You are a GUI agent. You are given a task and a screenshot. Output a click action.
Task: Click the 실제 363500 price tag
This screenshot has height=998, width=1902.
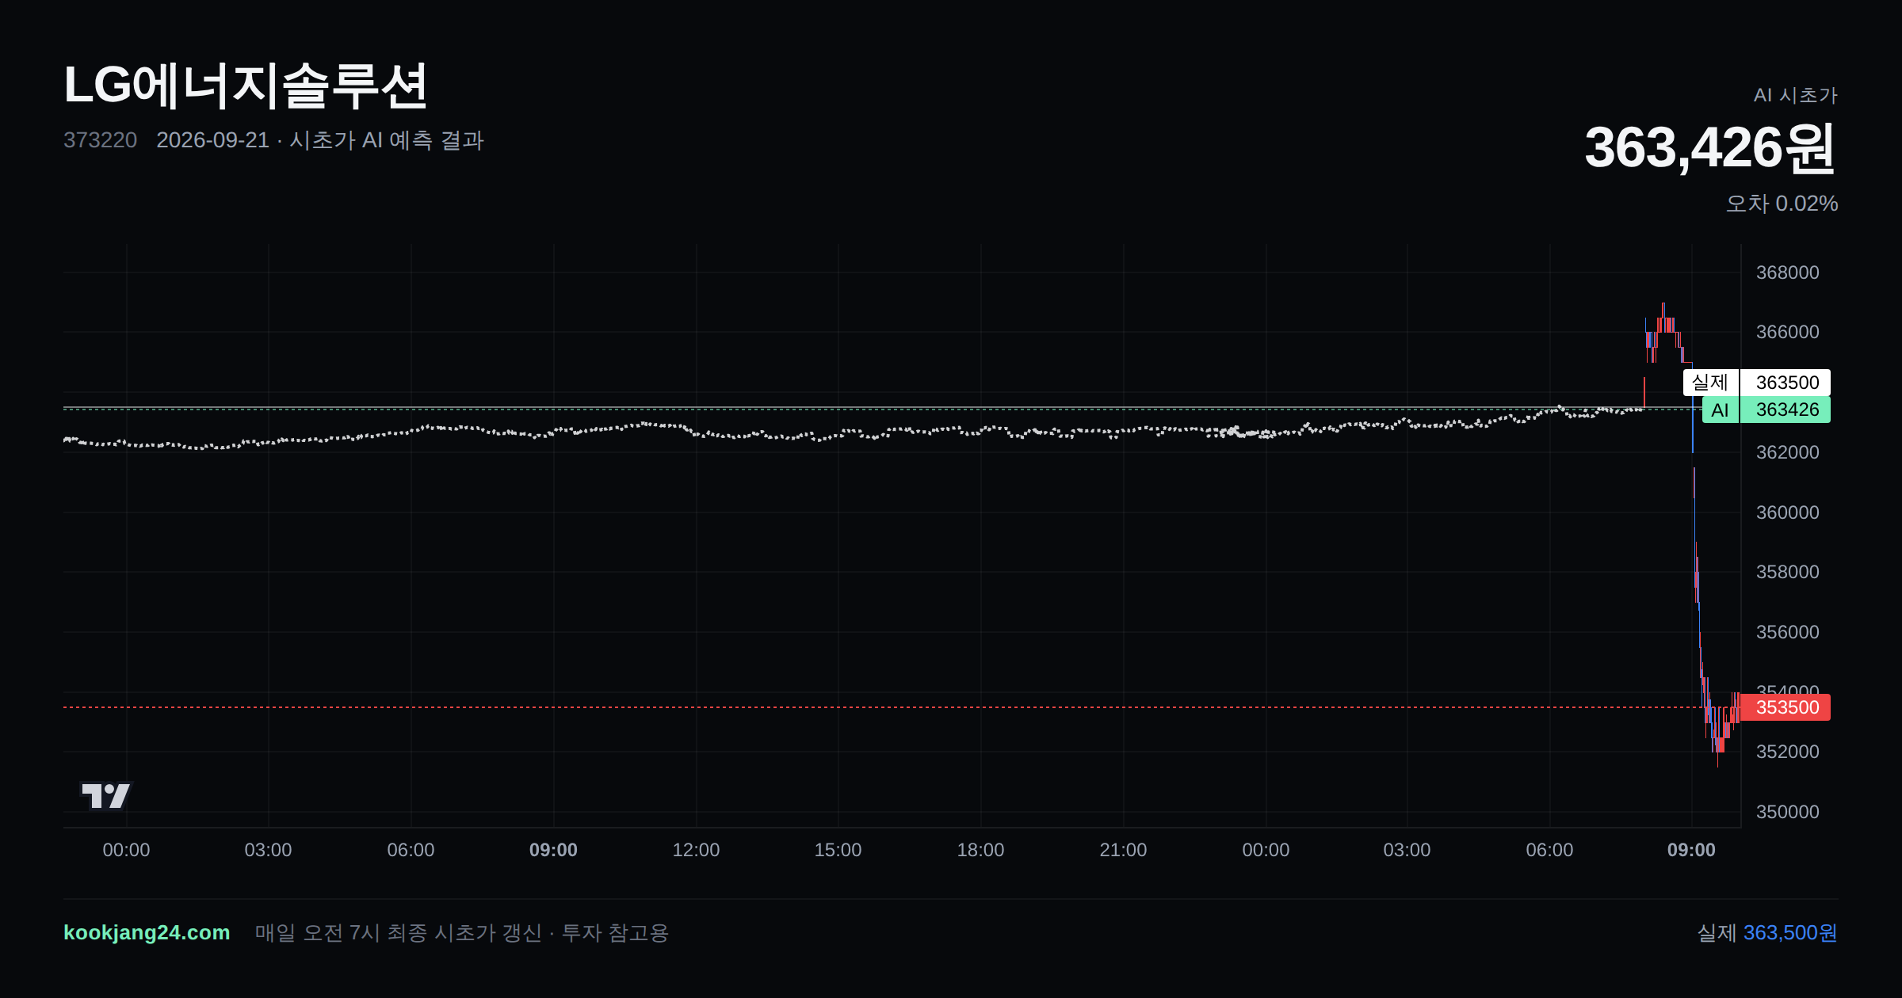[x=1756, y=383]
